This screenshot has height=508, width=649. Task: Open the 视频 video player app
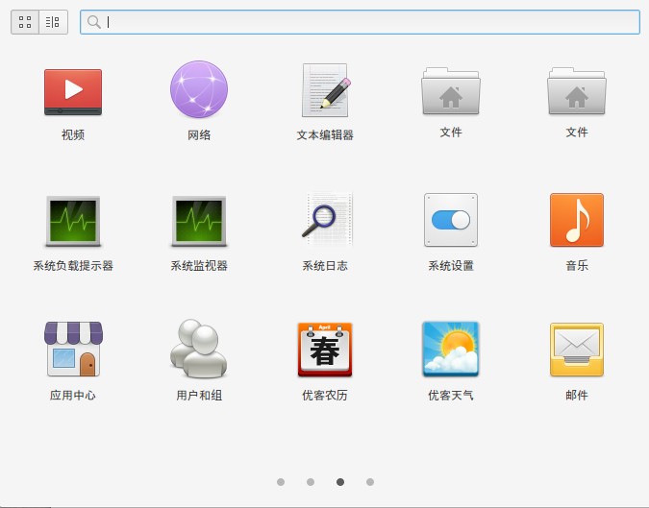pos(73,92)
